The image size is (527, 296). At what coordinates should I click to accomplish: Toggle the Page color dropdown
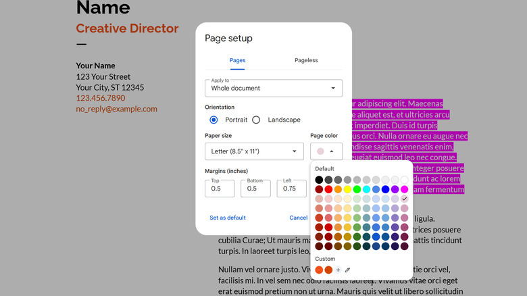(326, 151)
